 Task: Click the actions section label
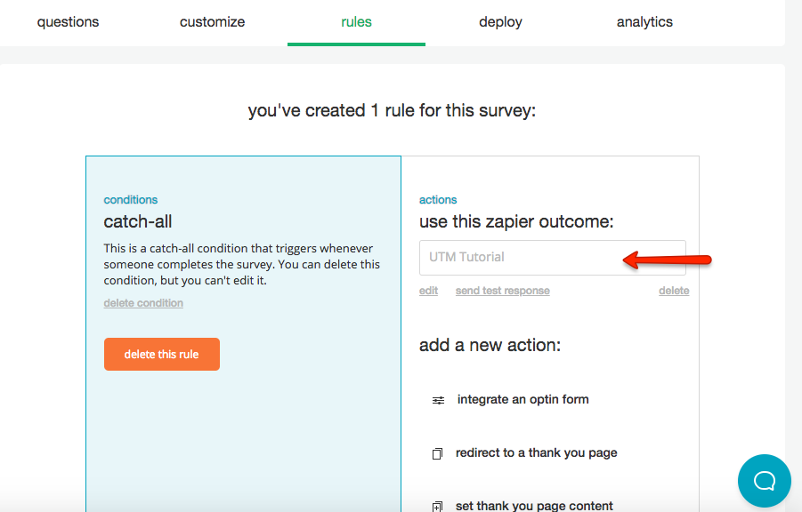438,200
